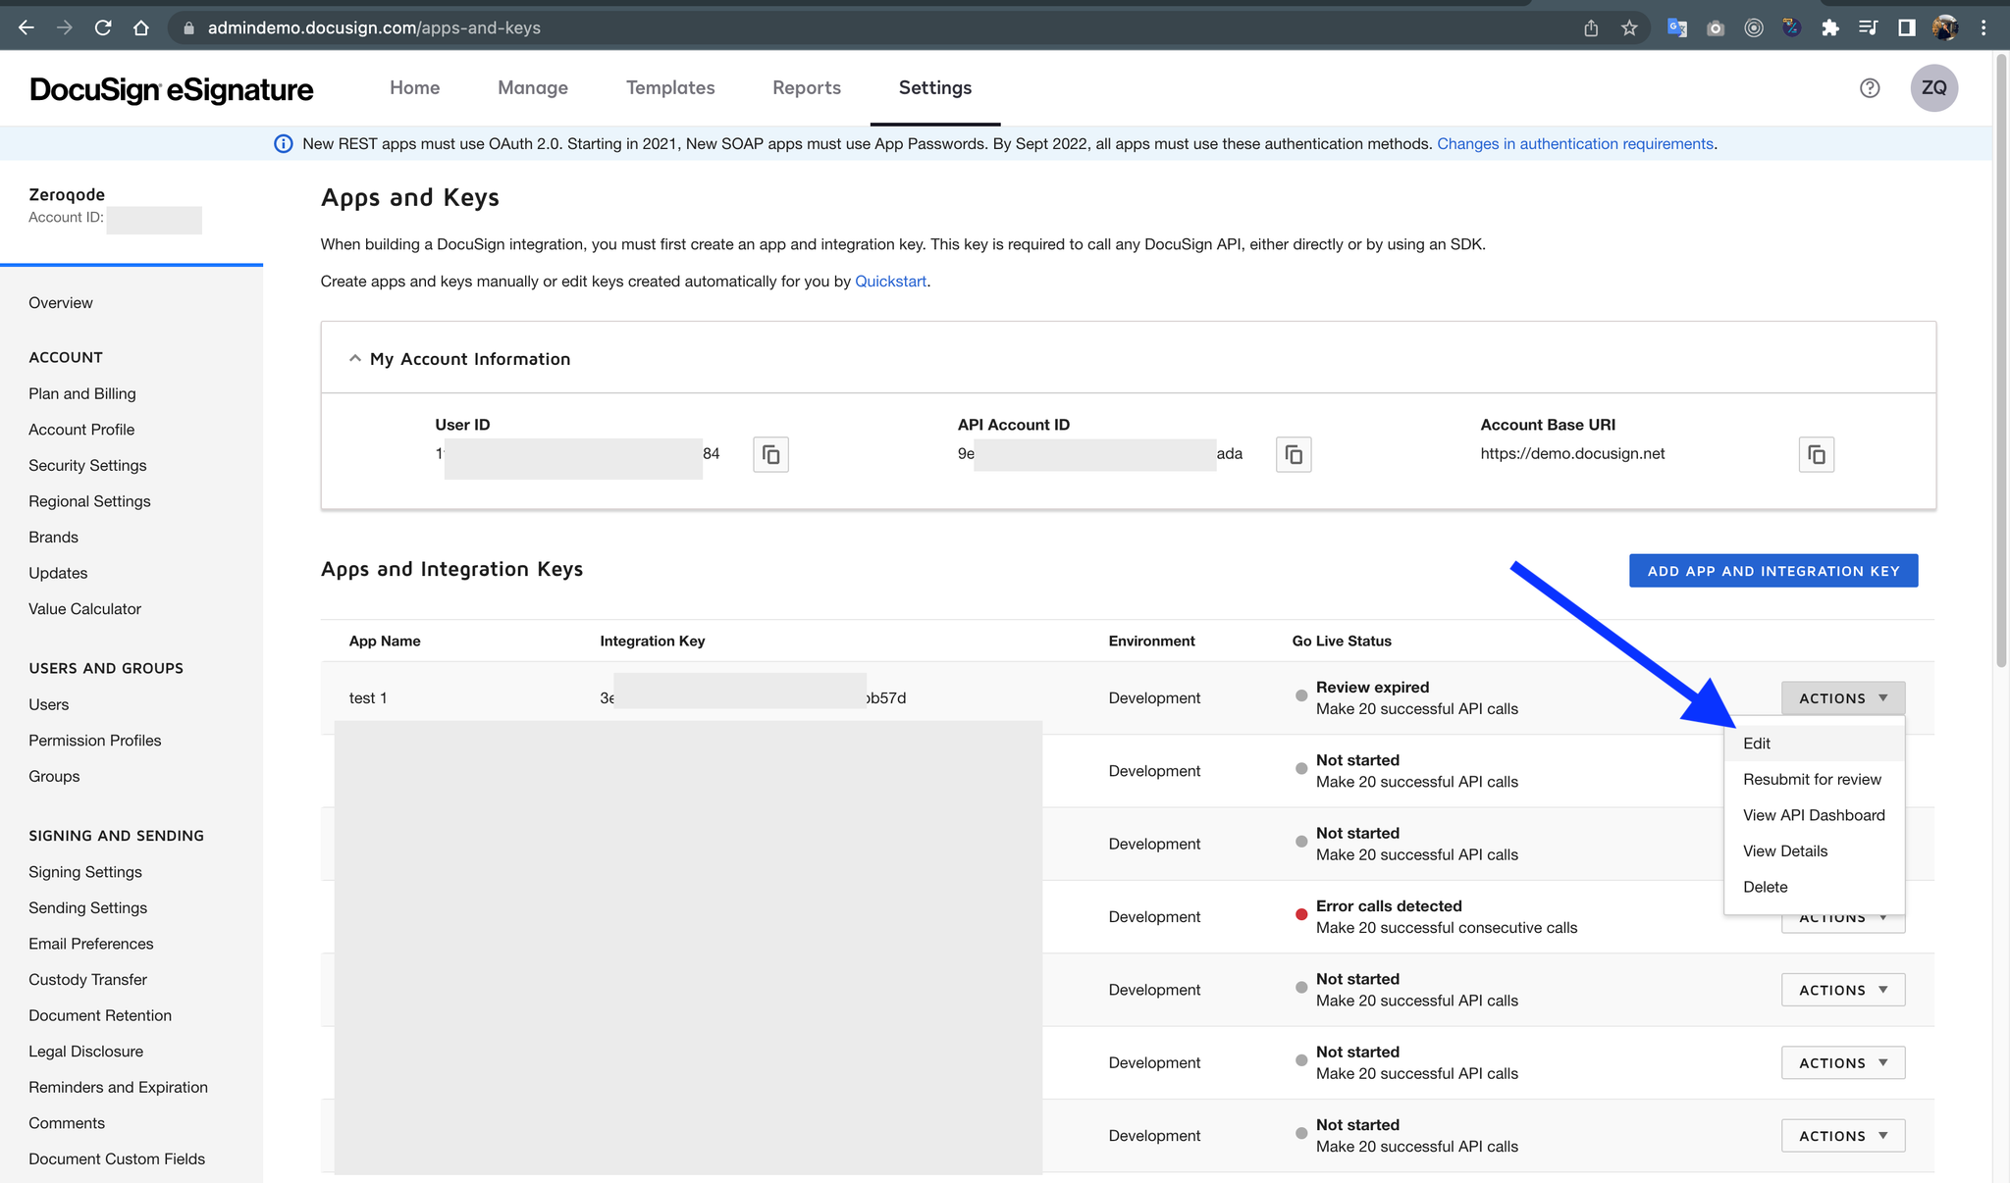Open ACTIONS dropdown in the sixth app row
This screenshot has width=2010, height=1183.
pyautogui.click(x=1843, y=1062)
